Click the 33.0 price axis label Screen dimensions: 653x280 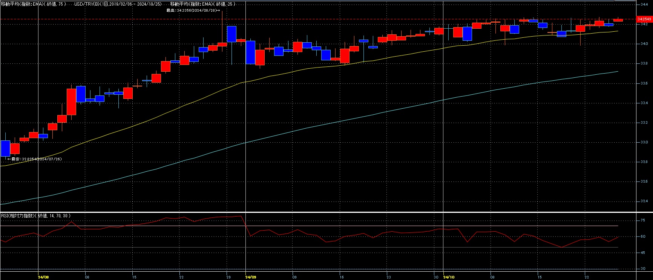[644, 142]
